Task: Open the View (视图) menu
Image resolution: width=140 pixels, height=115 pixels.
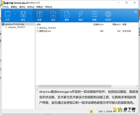Action: (40, 7)
